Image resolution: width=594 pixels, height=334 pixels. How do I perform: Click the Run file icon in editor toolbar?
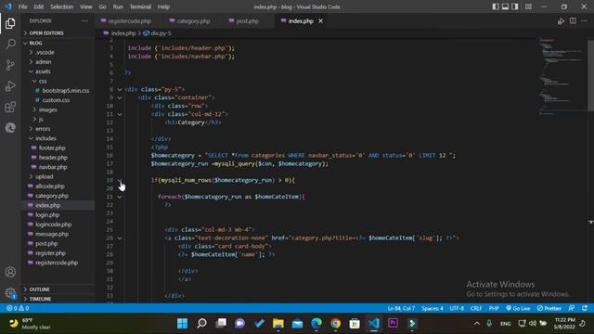click(561, 21)
